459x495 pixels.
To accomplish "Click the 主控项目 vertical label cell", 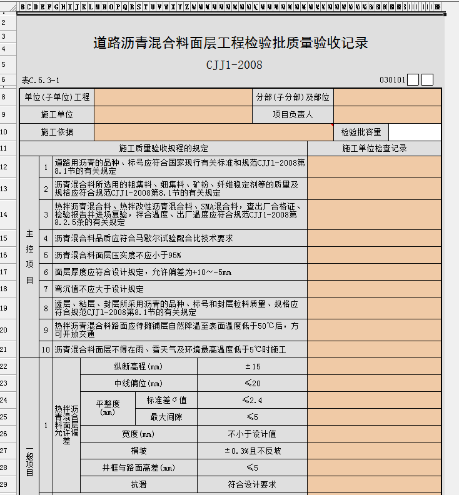I will [29, 257].
